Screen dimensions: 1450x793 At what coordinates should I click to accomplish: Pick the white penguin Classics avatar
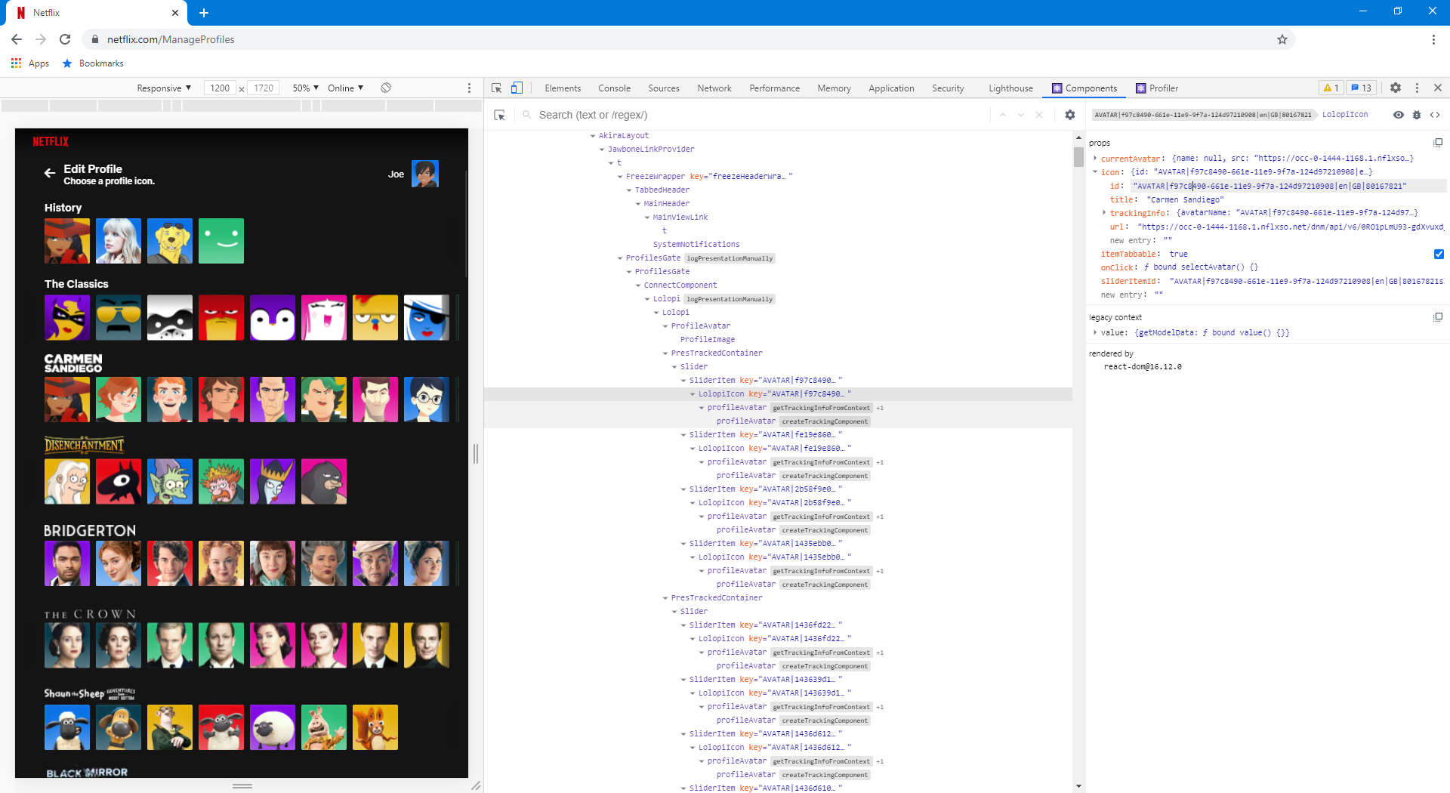pos(273,317)
